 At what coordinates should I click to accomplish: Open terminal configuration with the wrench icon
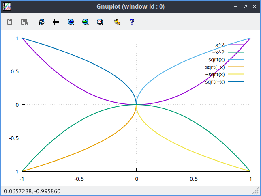[x=118, y=22]
